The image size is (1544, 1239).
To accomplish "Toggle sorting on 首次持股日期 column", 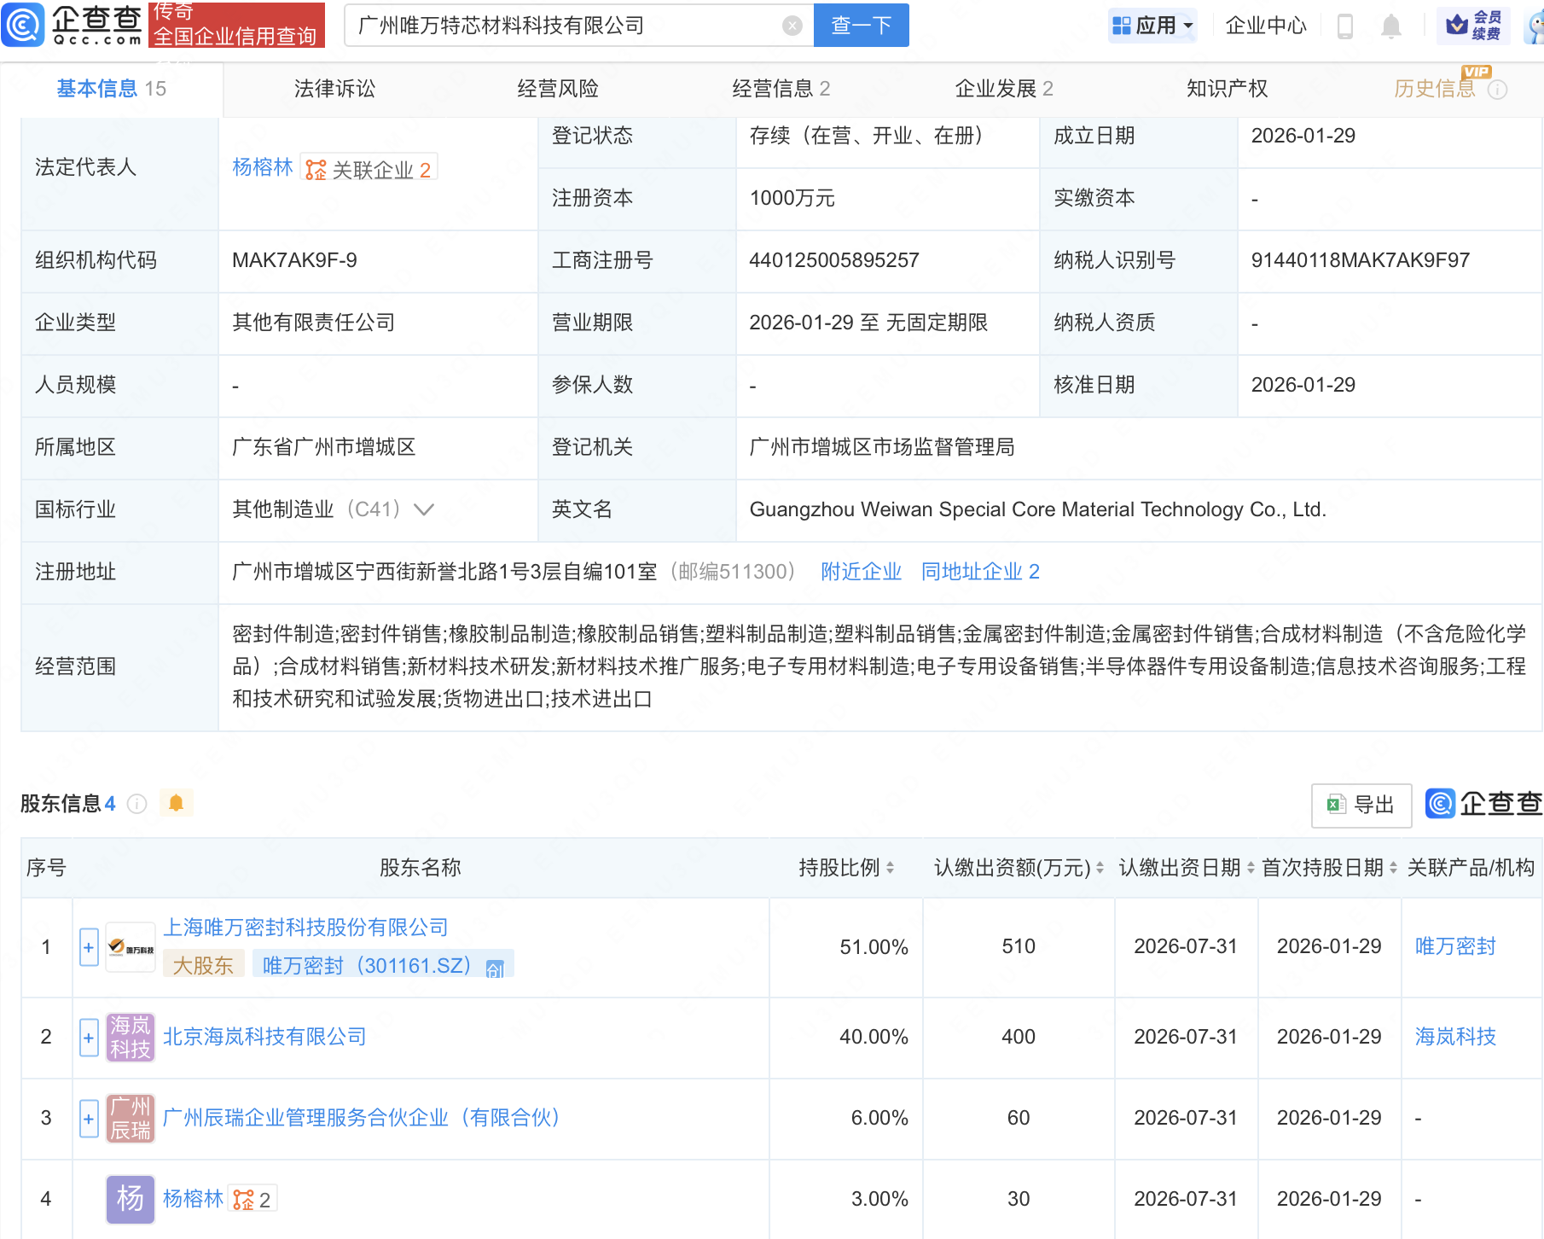I will [x=1392, y=868].
